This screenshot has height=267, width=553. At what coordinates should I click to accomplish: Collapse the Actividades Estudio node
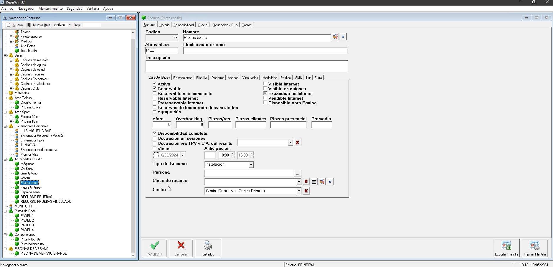[x=5, y=159]
